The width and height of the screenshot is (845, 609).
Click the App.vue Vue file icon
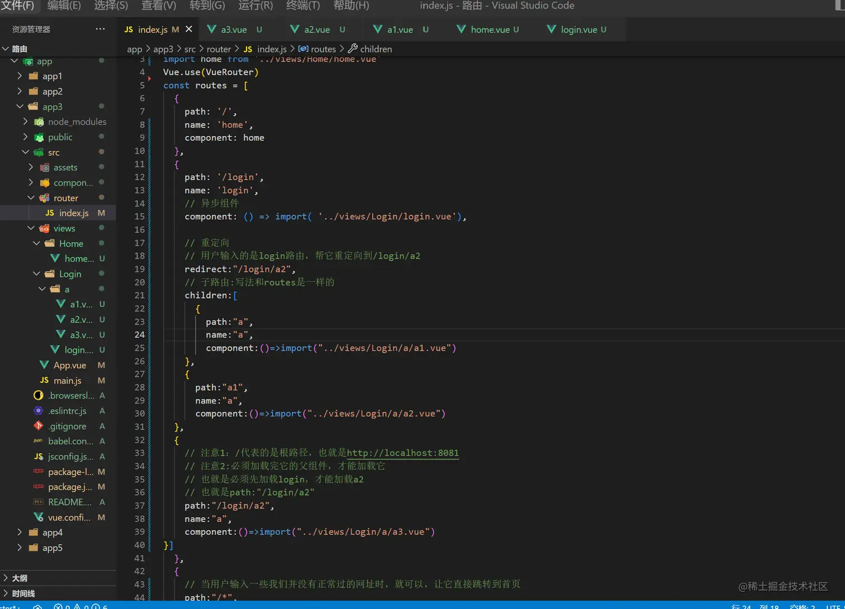(x=44, y=365)
